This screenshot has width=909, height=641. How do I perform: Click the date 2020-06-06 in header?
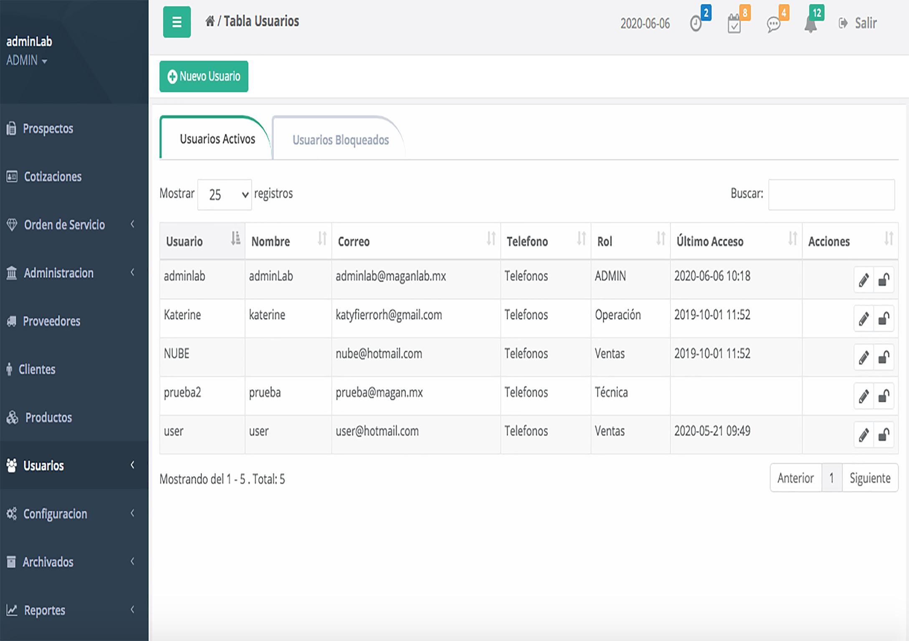[645, 24]
